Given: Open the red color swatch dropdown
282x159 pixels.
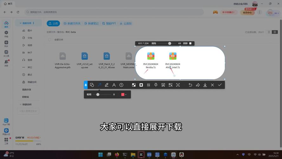Looking at the screenshot, I should point(124,94).
